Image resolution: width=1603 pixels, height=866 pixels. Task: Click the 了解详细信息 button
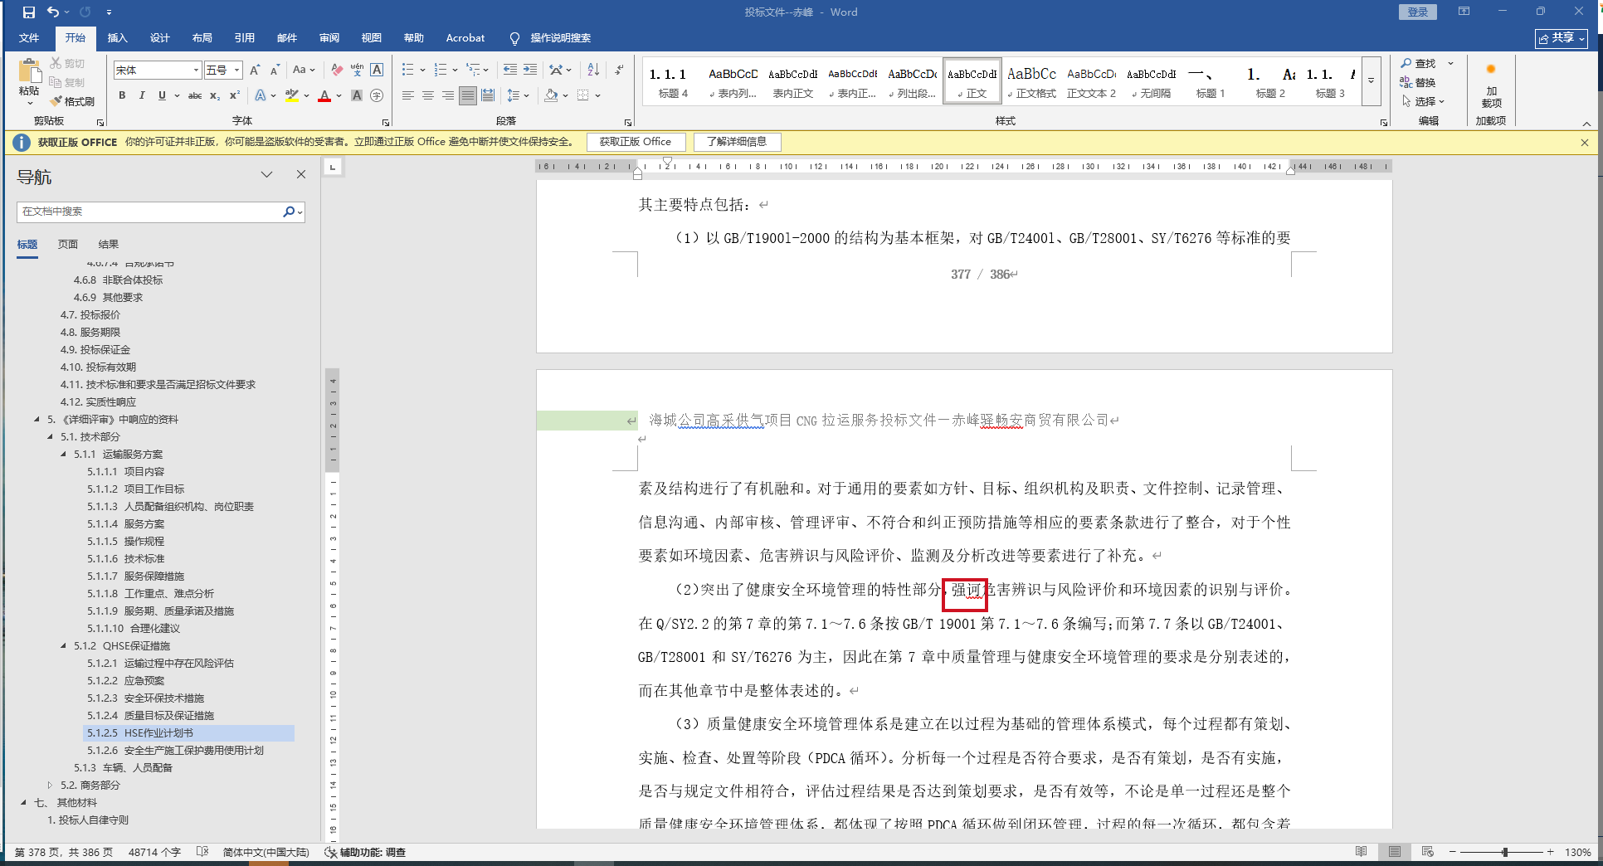point(737,142)
